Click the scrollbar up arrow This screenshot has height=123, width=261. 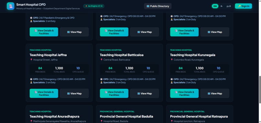[x=260, y=1]
